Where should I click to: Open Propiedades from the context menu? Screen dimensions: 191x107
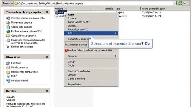coord(91,84)
